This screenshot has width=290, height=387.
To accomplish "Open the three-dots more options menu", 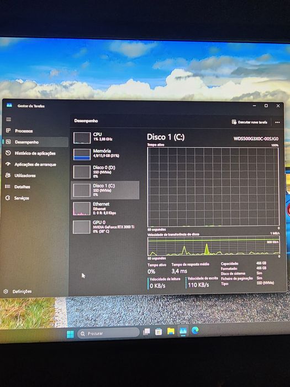I will tap(277, 122).
